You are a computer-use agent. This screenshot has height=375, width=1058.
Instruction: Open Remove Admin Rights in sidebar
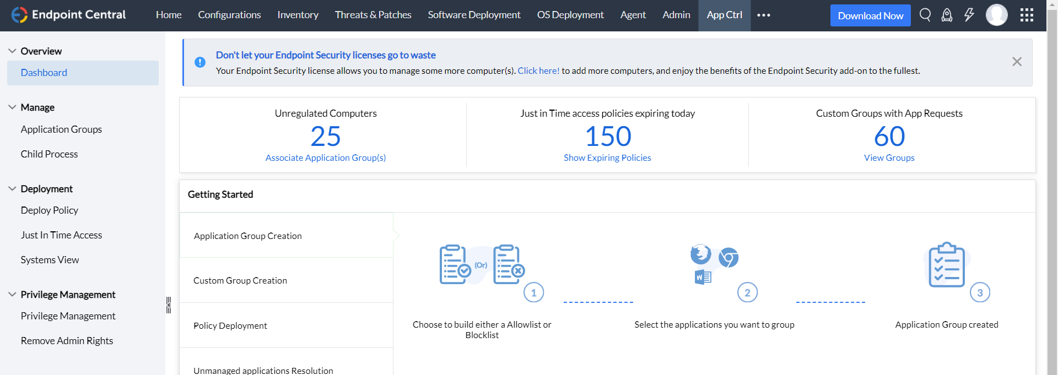pyautogui.click(x=67, y=340)
